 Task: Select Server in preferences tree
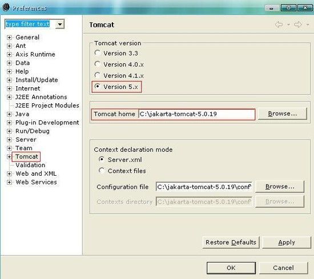pos(26,139)
